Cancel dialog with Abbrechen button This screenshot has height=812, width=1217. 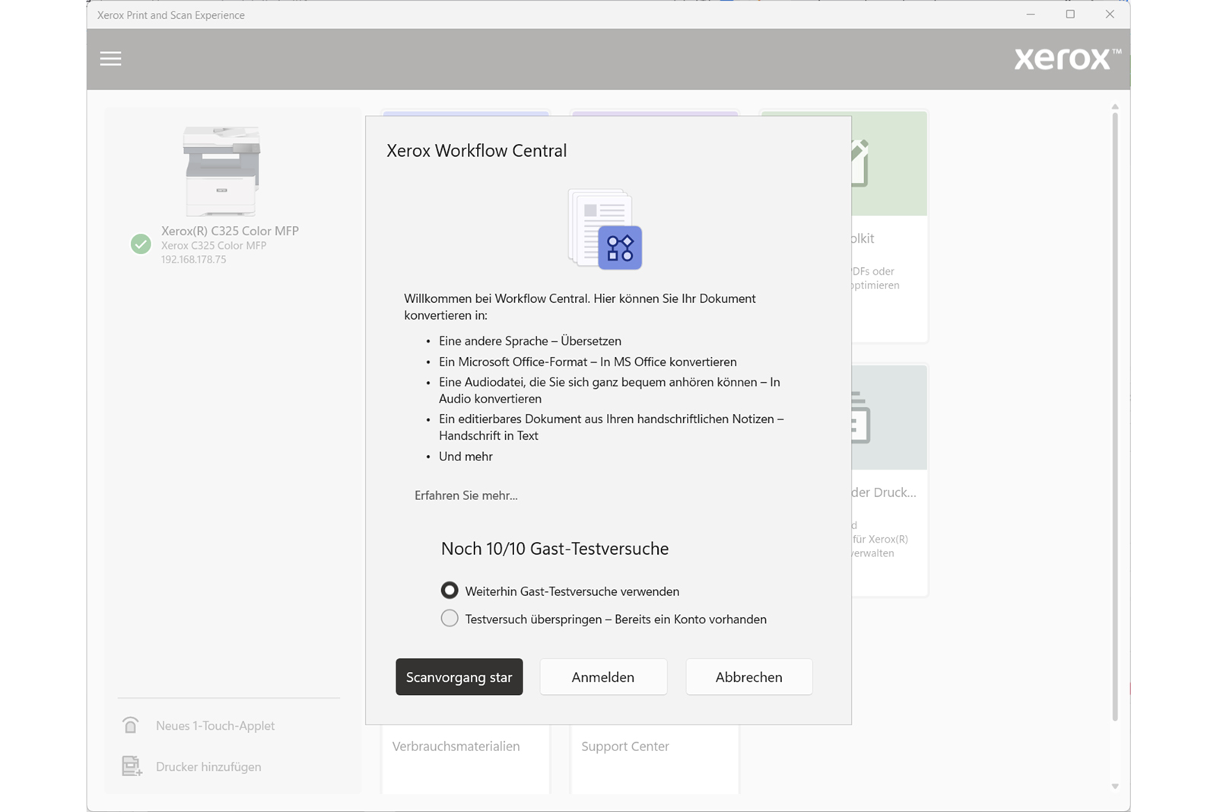(x=748, y=677)
